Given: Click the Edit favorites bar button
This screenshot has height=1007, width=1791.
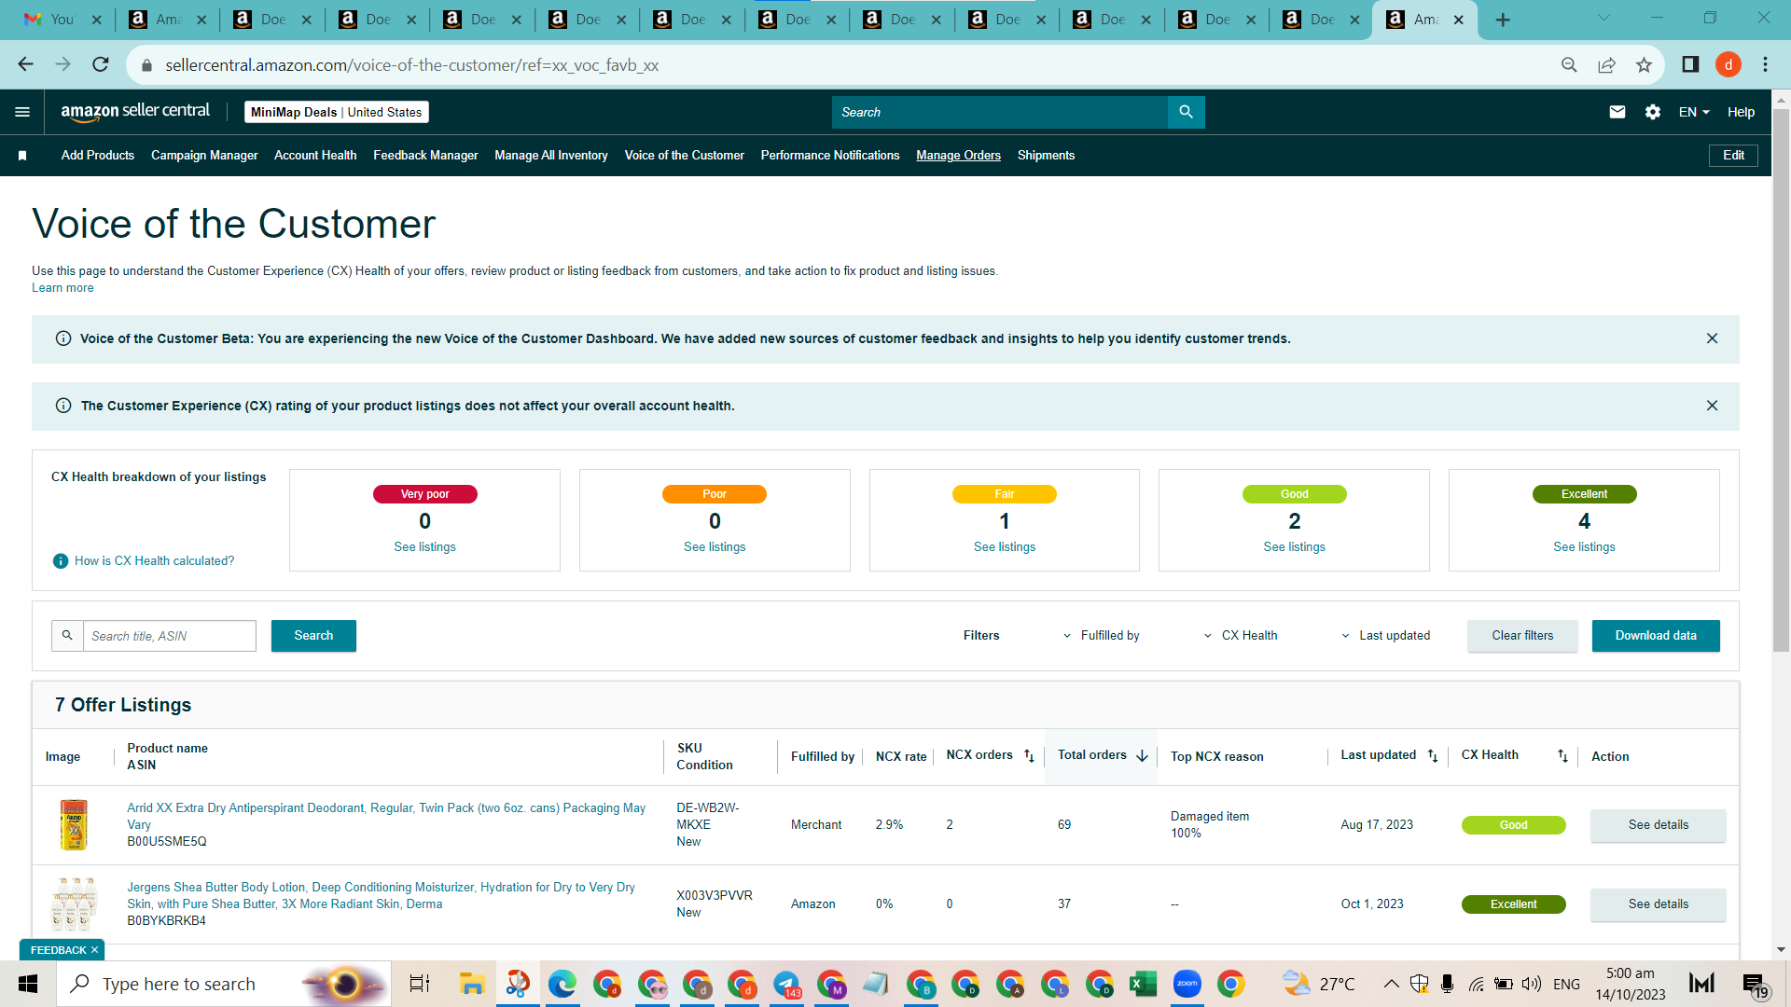Looking at the screenshot, I should click(x=1733, y=156).
